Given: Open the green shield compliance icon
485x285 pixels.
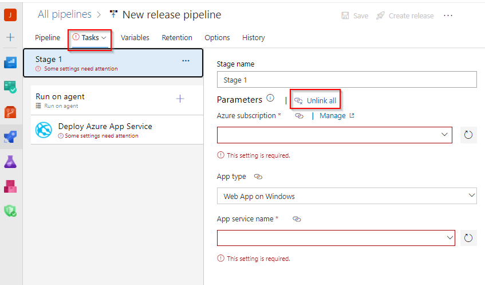Looking at the screenshot, I should tap(10, 211).
